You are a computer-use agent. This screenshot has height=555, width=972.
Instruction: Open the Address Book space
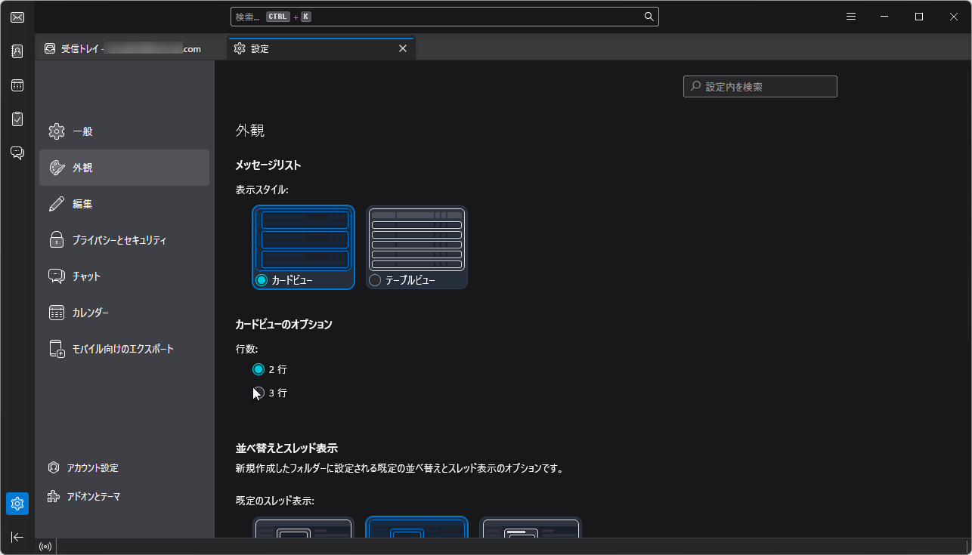click(x=17, y=51)
